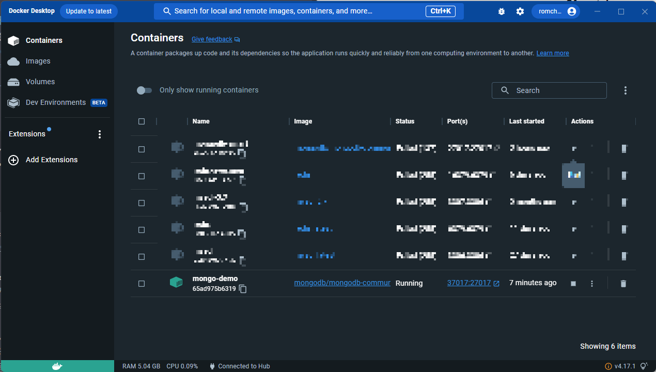Sort by Name column header
Viewport: 656px width, 372px height.
(x=201, y=121)
